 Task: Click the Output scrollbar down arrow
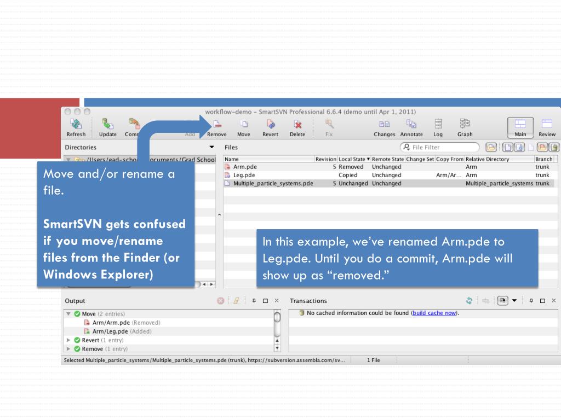(277, 348)
